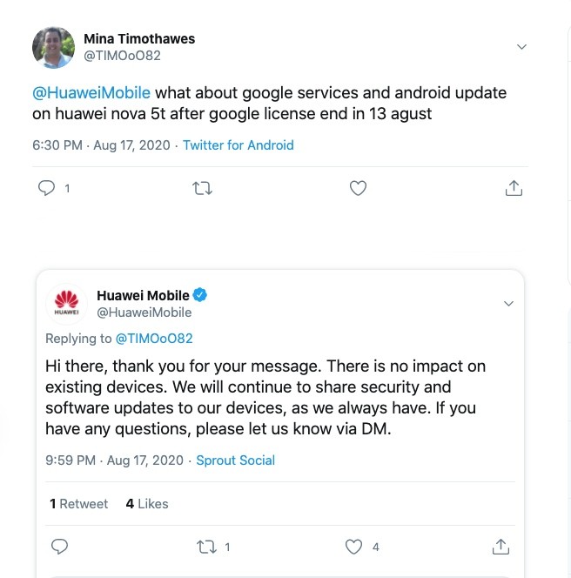
Task: Open the Sprout Social source link
Action: (235, 460)
